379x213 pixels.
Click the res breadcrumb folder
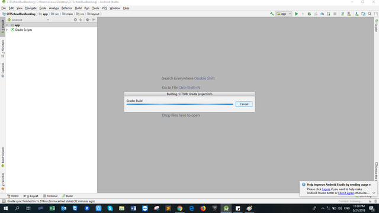(80, 14)
